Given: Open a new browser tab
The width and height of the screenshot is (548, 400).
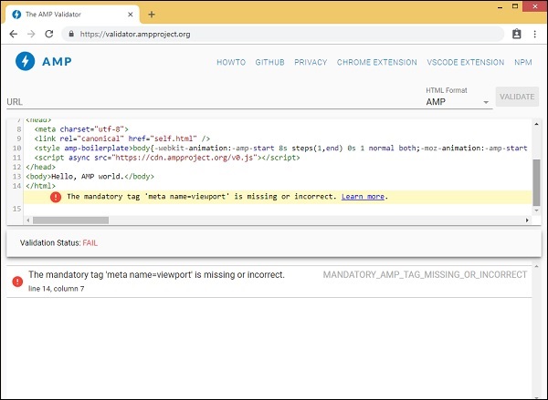Looking at the screenshot, I should [152, 14].
